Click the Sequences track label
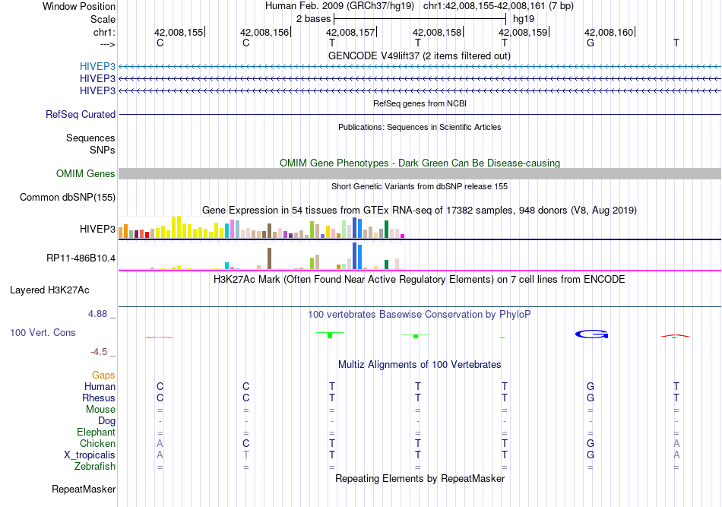722x507 pixels. tap(90, 138)
